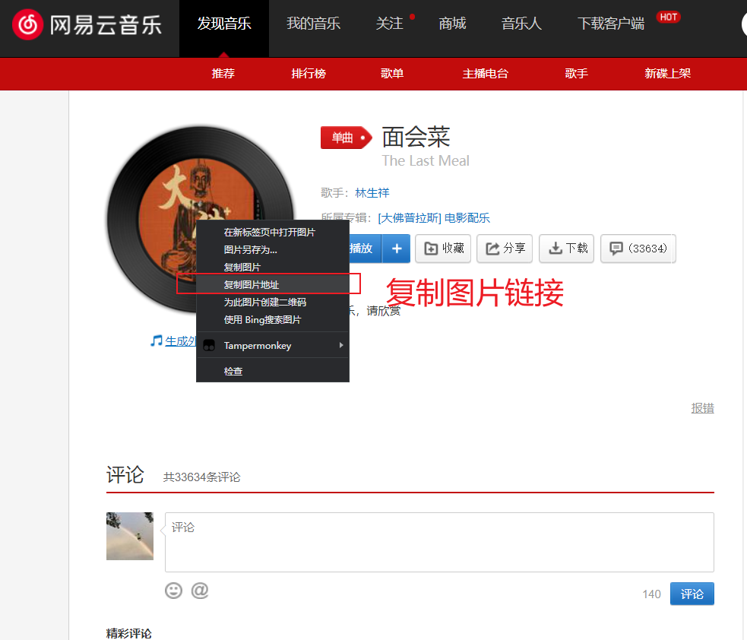This screenshot has width=747, height=640.
Task: Select 新碟上架 in red subnav
Action: tap(667, 74)
